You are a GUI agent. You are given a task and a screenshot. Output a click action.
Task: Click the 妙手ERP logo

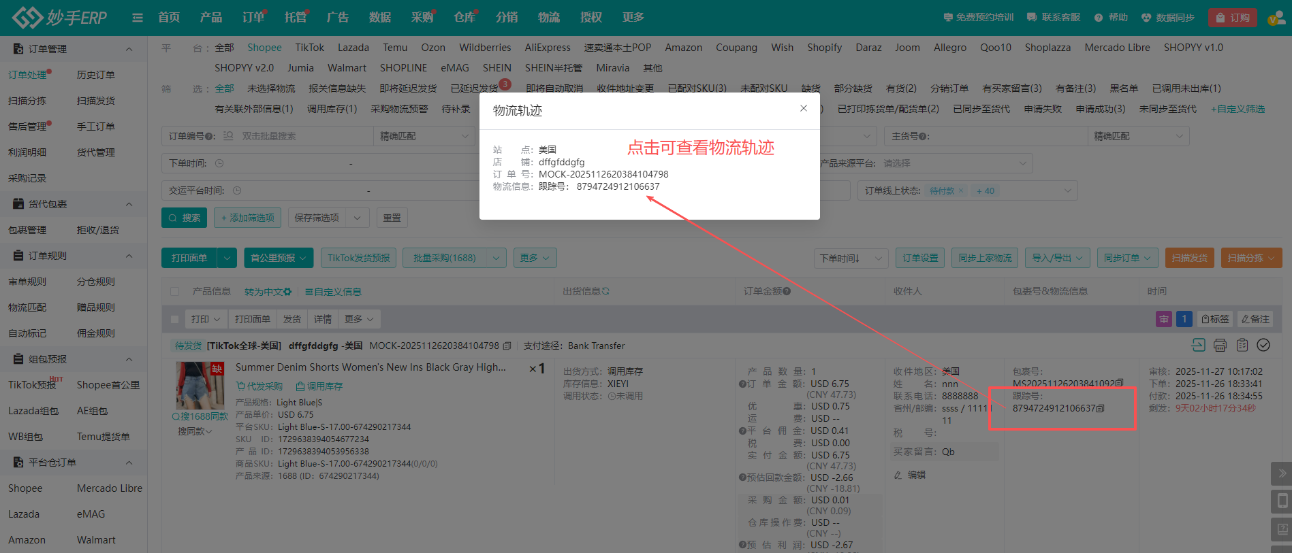[x=60, y=18]
